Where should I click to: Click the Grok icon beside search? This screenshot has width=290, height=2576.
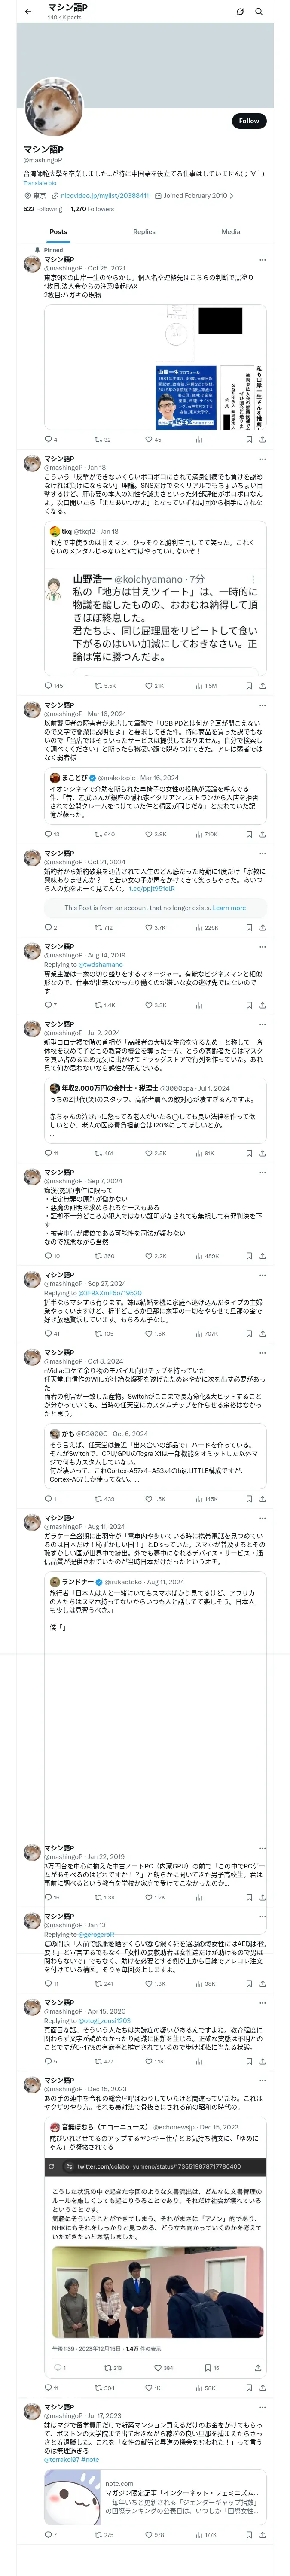point(240,12)
